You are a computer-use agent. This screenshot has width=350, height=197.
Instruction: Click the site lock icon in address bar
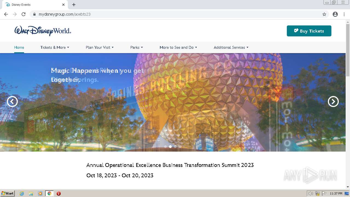pyautogui.click(x=34, y=14)
